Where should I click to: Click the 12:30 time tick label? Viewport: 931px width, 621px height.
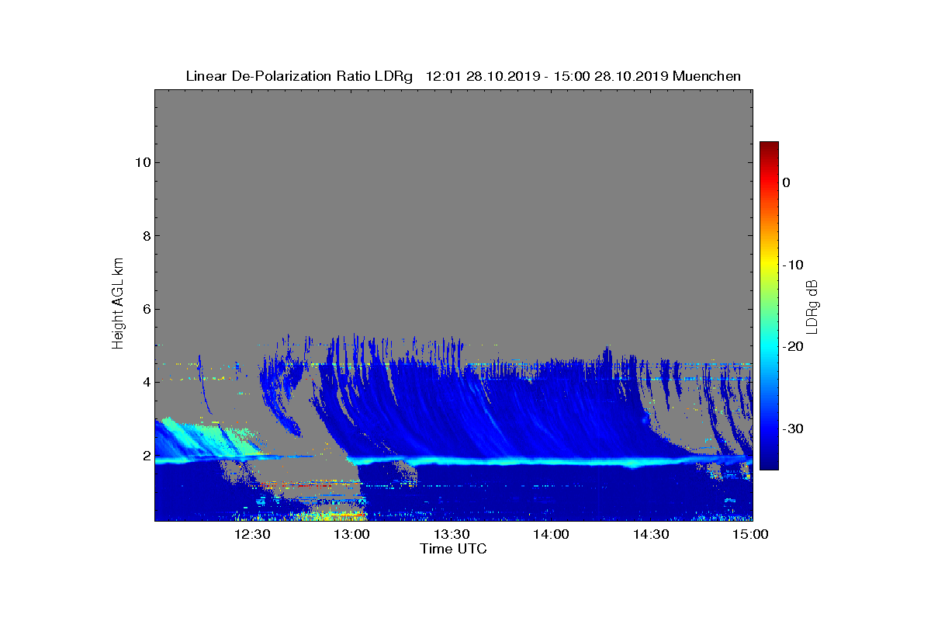[251, 535]
